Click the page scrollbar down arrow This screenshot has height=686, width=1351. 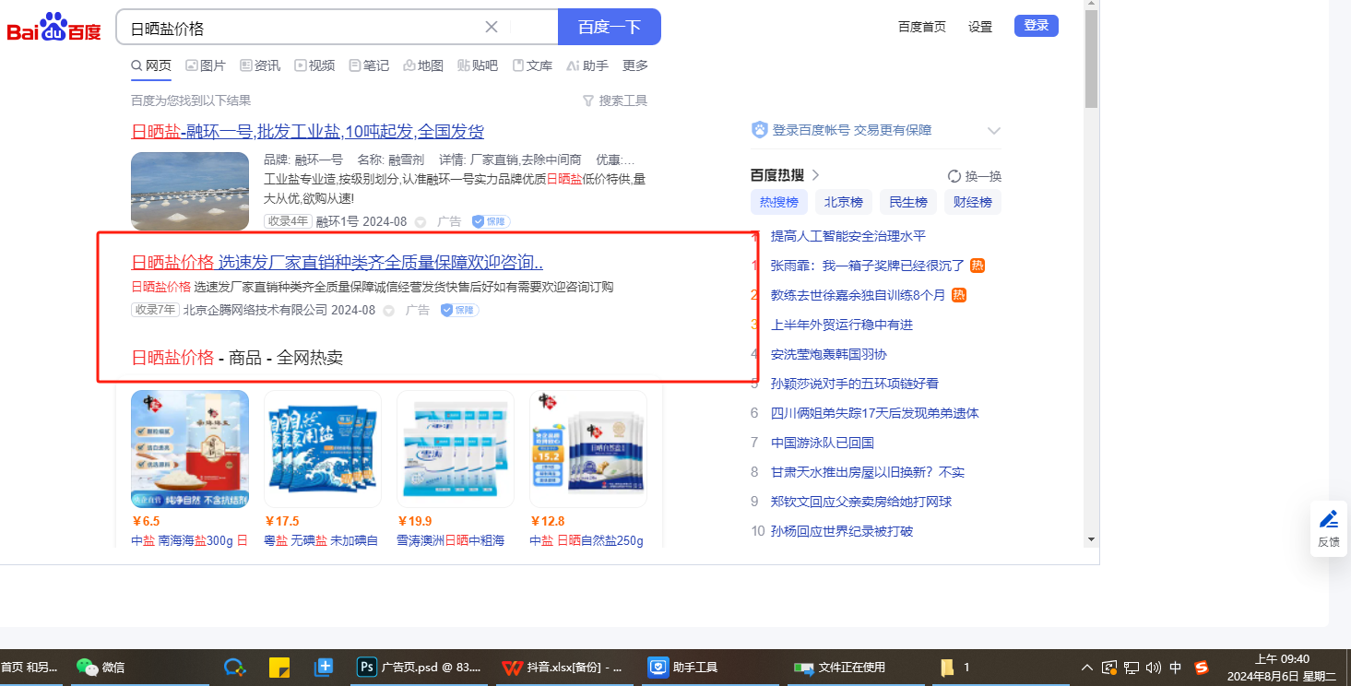pyautogui.click(x=1091, y=538)
